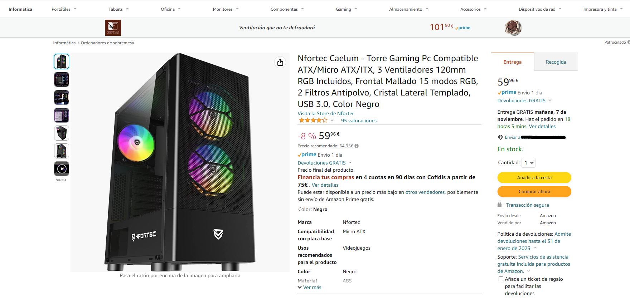
Task: Click the info icon beside recommended price
Action: tap(357, 146)
